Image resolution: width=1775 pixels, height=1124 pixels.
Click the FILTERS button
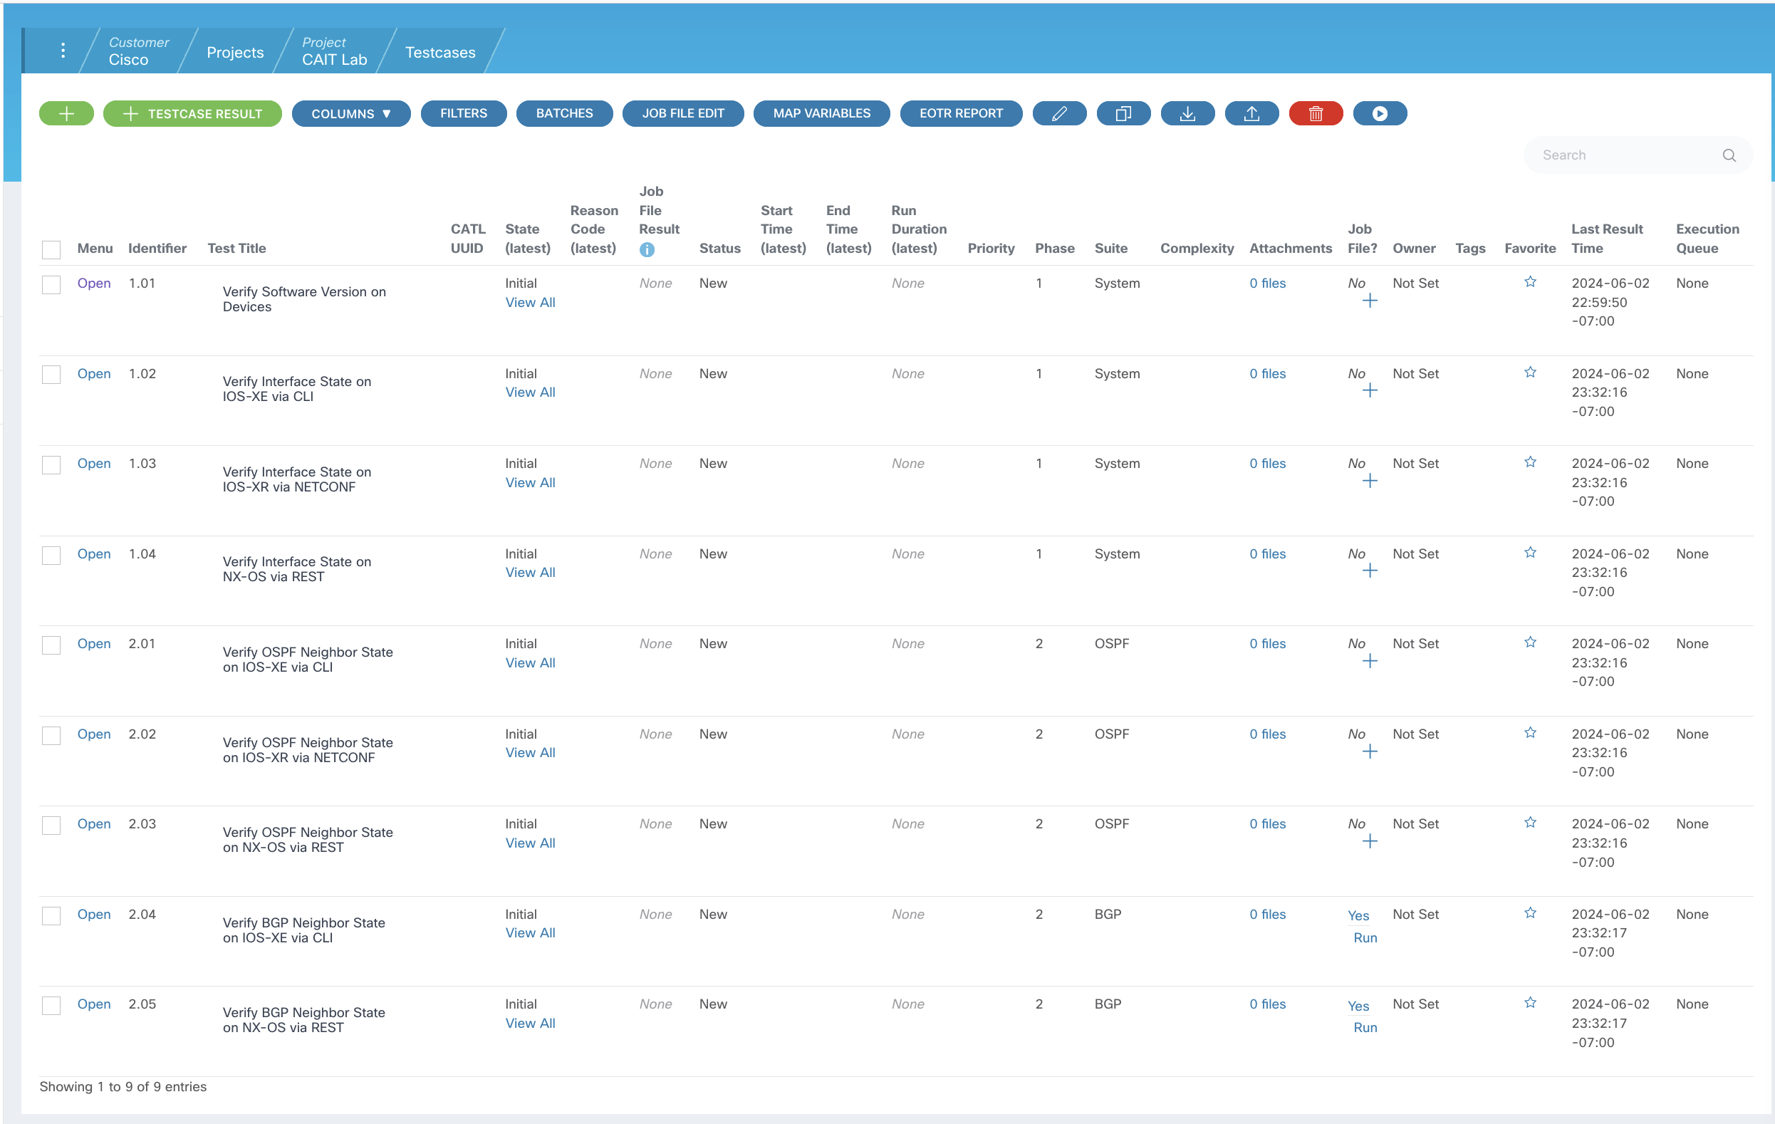(463, 113)
